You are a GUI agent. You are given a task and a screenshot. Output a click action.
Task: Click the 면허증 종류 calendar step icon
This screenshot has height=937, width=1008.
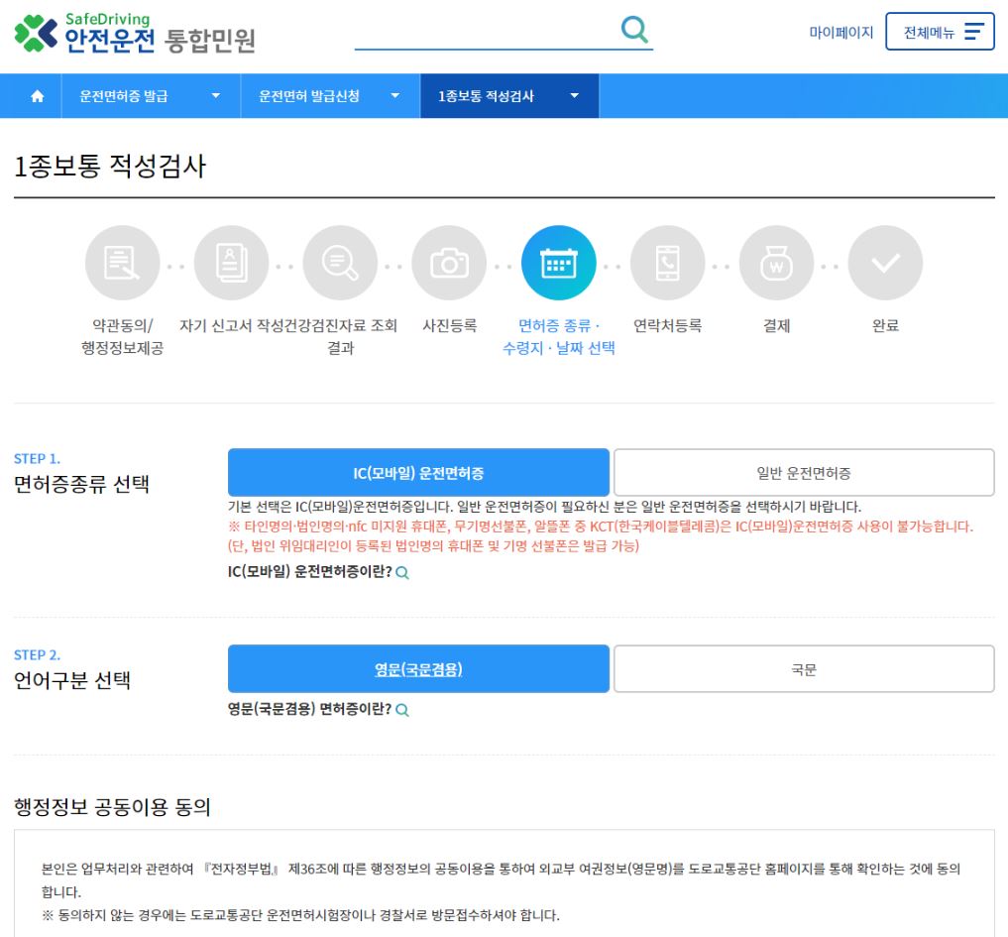(x=558, y=262)
